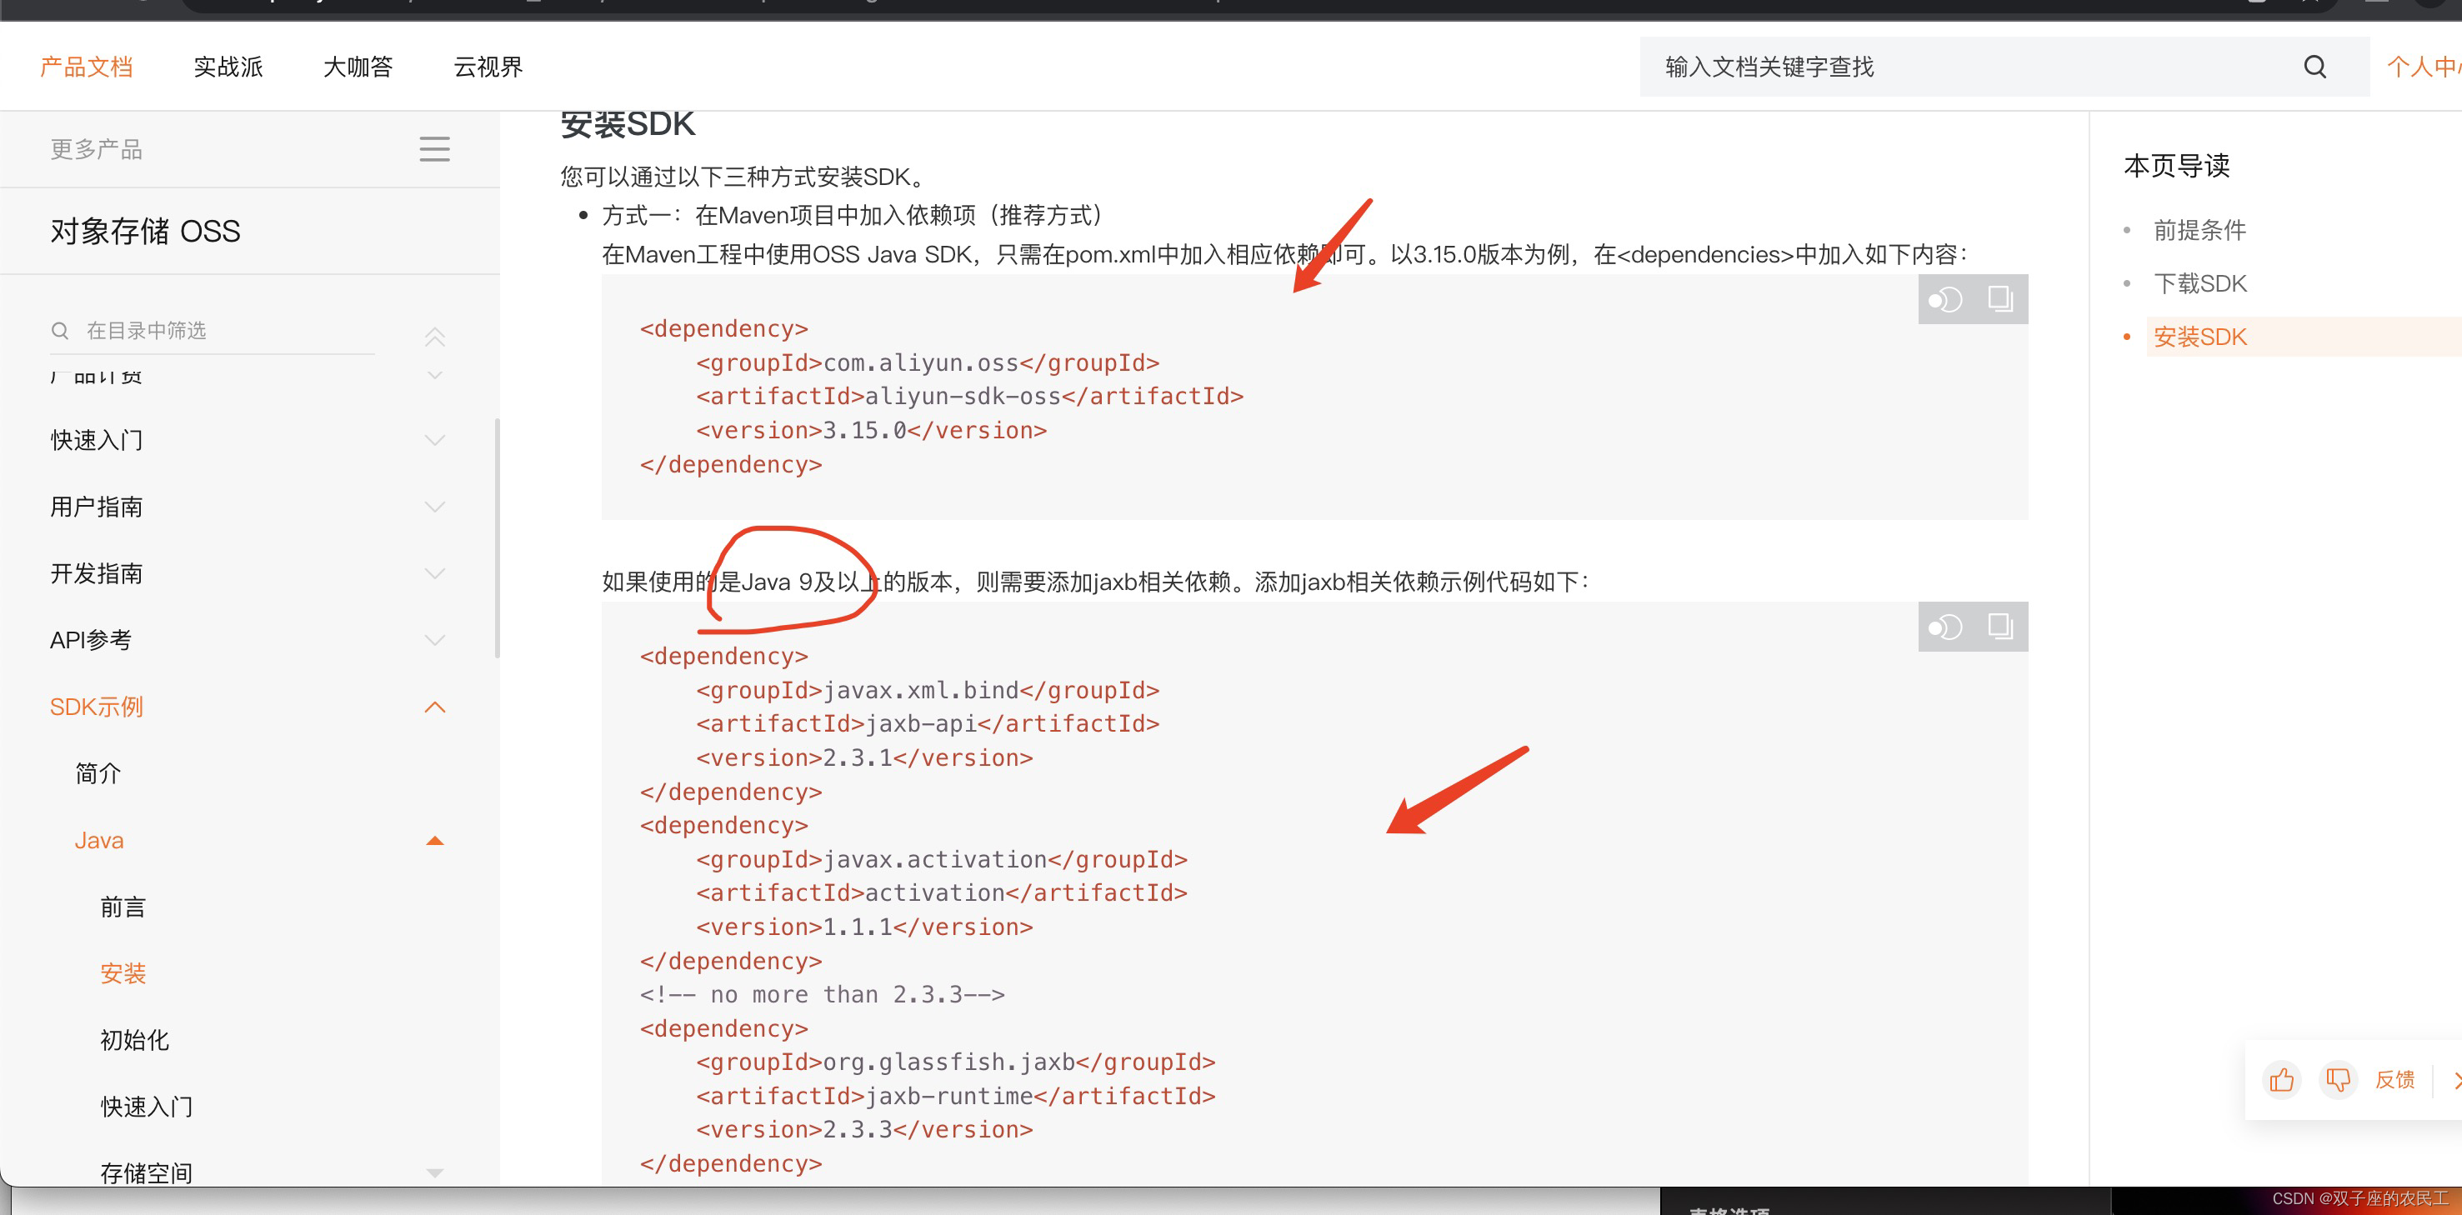Collapse the Java submenu

coord(436,840)
